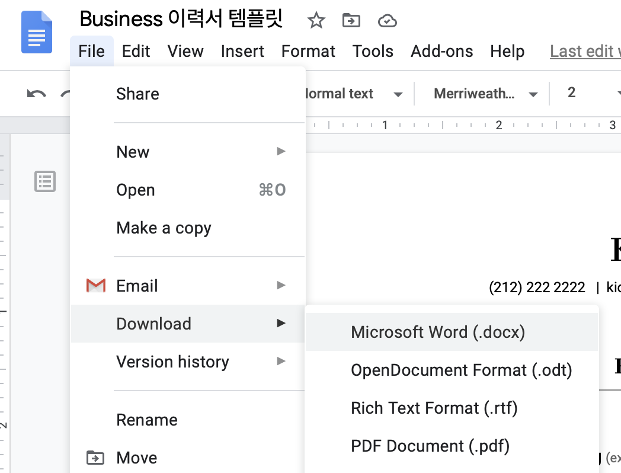
Task: Choose Open from the File menu
Action: pos(188,190)
